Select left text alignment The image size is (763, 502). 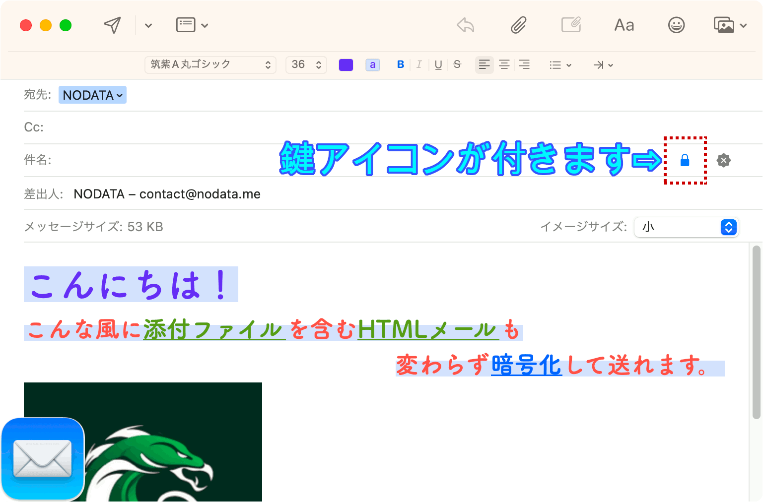[484, 64]
